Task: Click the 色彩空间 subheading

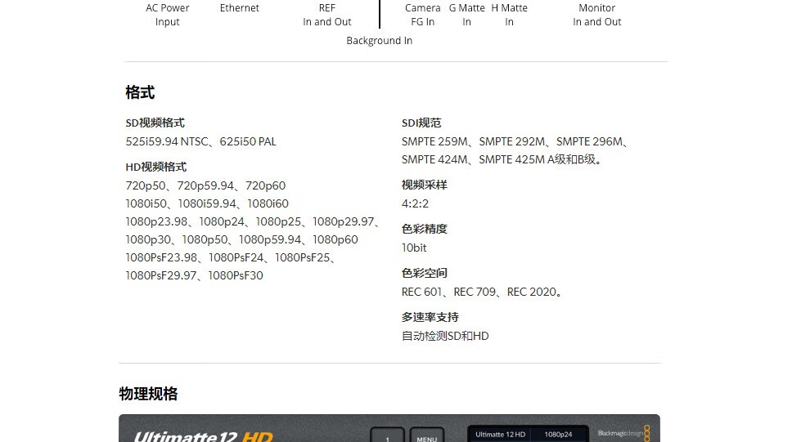Action: (424, 274)
